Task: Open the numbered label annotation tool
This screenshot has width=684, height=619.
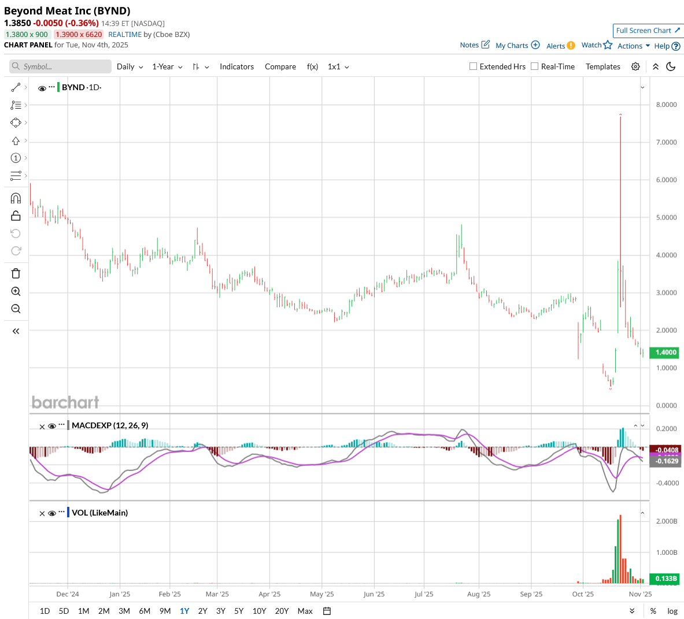Action: tap(16, 158)
